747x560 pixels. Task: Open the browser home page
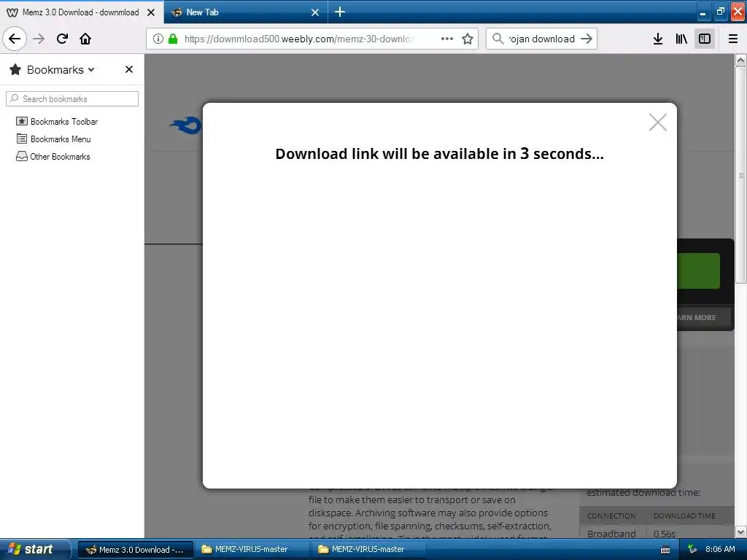[x=85, y=39]
